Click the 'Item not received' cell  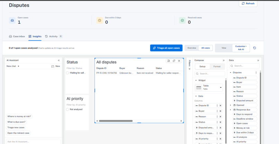[145, 73]
